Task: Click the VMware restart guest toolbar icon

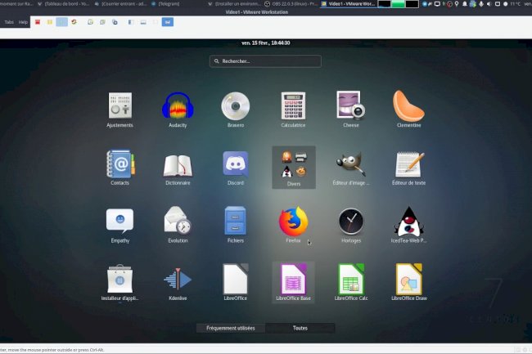Action: click(x=74, y=22)
